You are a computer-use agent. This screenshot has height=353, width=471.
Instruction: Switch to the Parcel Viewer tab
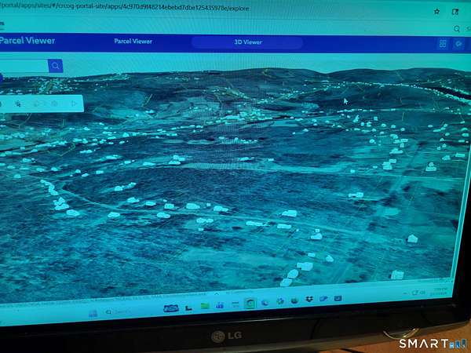(133, 42)
